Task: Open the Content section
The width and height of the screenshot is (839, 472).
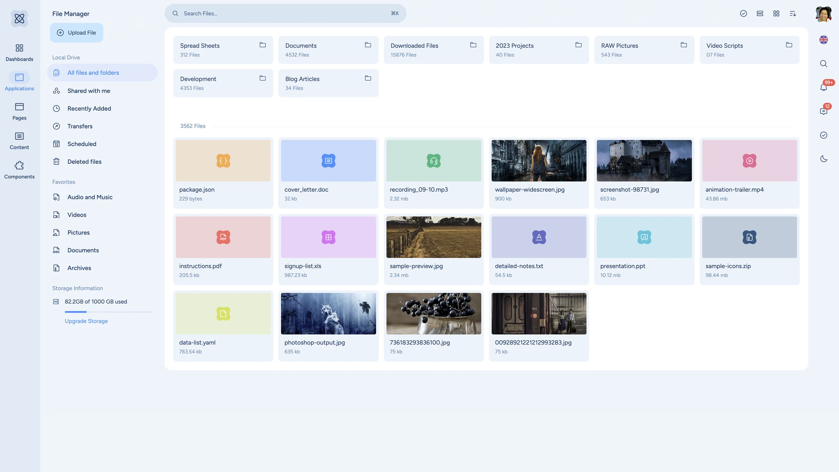Action: click(19, 141)
